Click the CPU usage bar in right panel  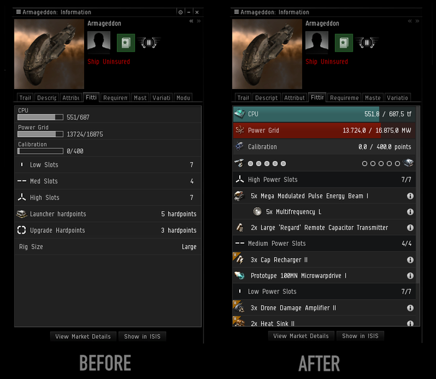325,114
